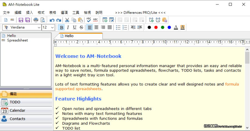Align text left
The image size is (250, 131).
[90, 27]
